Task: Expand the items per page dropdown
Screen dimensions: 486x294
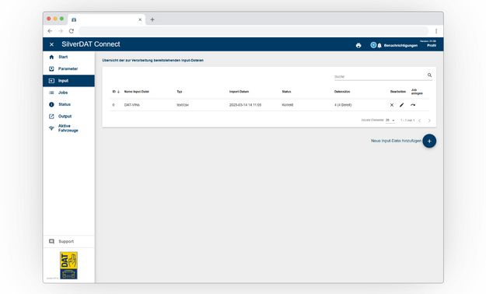Action: 390,121
